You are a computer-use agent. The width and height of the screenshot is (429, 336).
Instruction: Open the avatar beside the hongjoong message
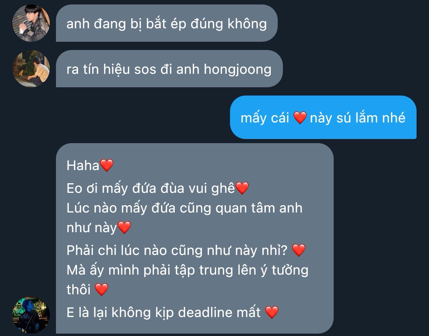point(31,69)
